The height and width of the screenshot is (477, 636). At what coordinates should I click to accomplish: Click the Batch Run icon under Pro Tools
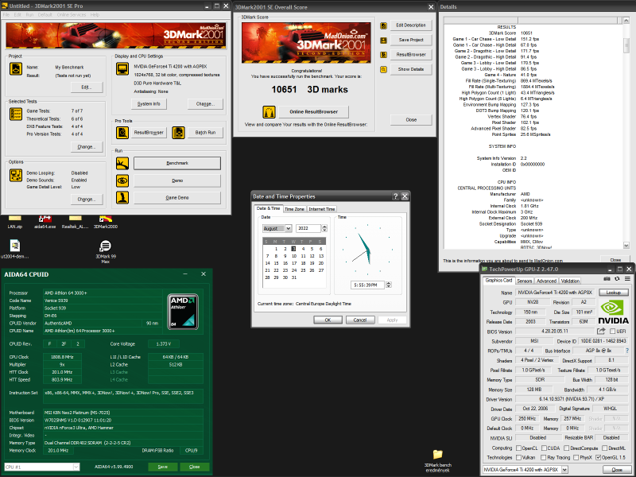[x=178, y=132]
